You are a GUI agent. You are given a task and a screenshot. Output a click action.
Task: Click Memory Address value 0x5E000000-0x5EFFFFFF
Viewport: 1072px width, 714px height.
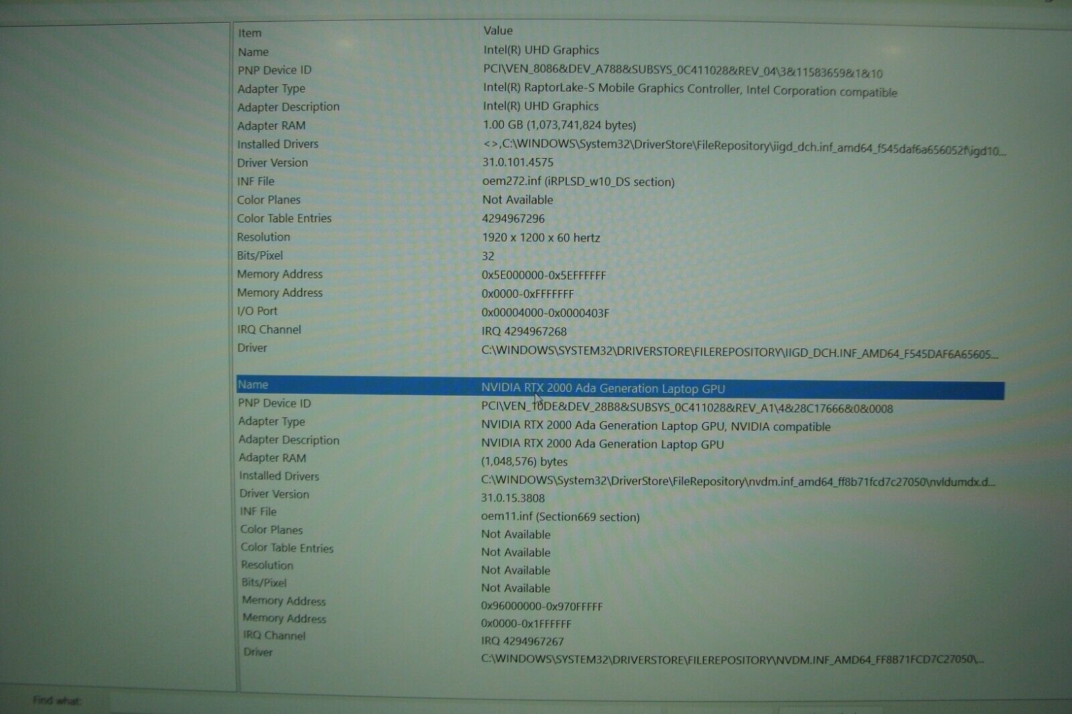click(543, 275)
